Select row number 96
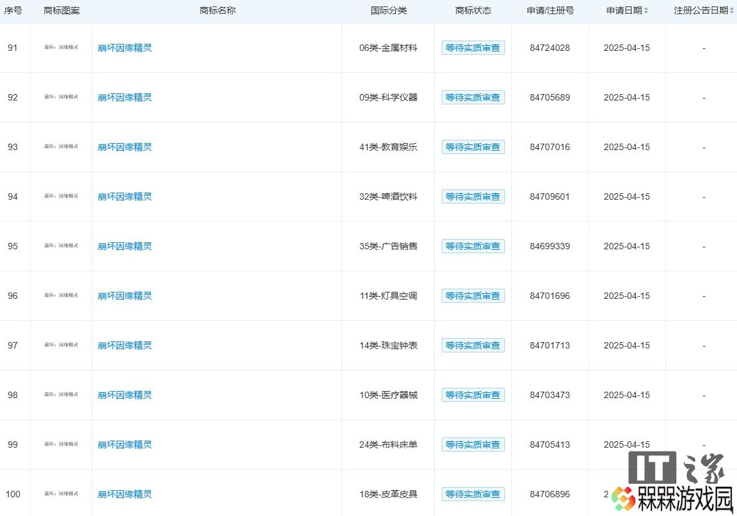Screen dimensions: 737x516 pyautogui.click(x=13, y=296)
